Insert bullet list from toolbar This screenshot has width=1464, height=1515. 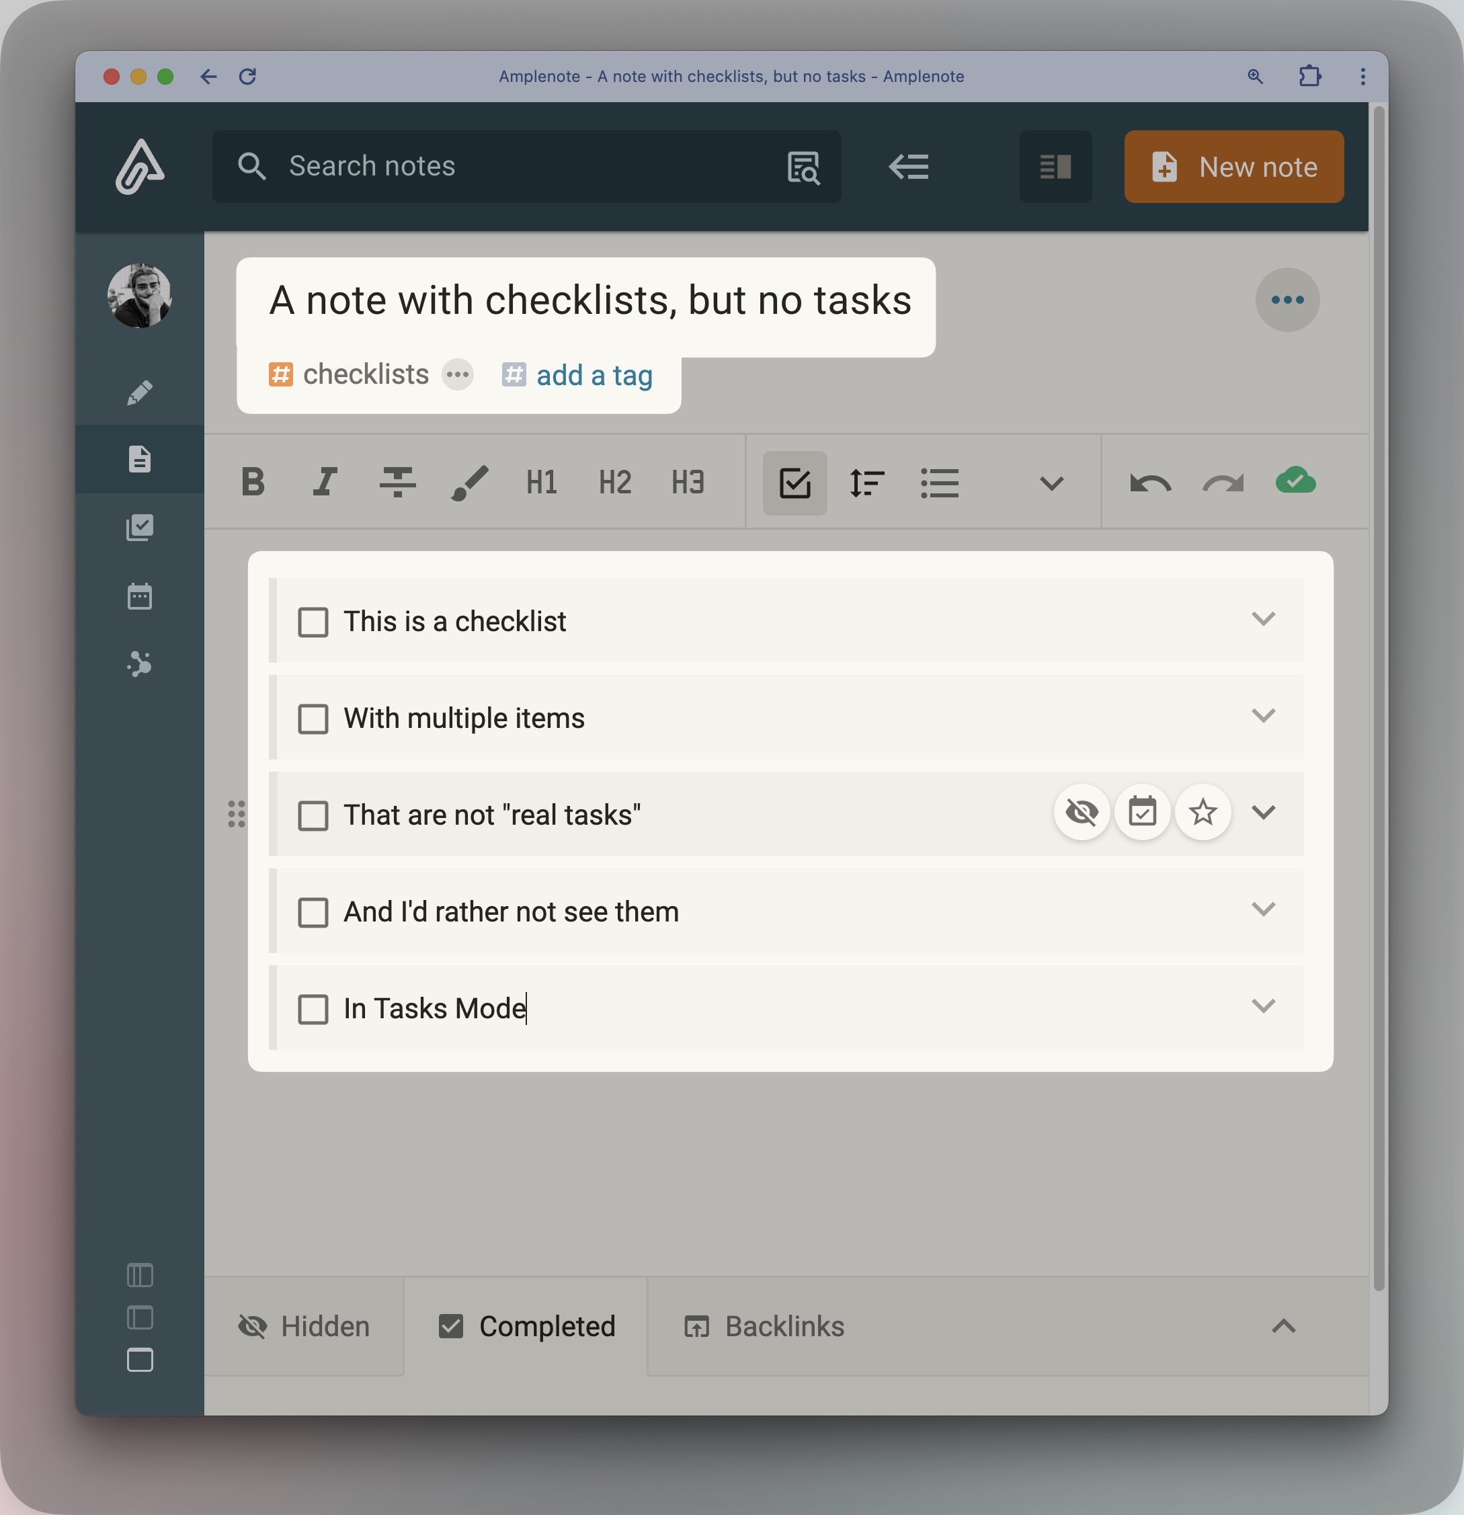point(939,483)
